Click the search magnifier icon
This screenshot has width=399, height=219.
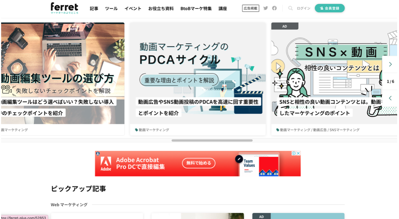[x=290, y=8]
